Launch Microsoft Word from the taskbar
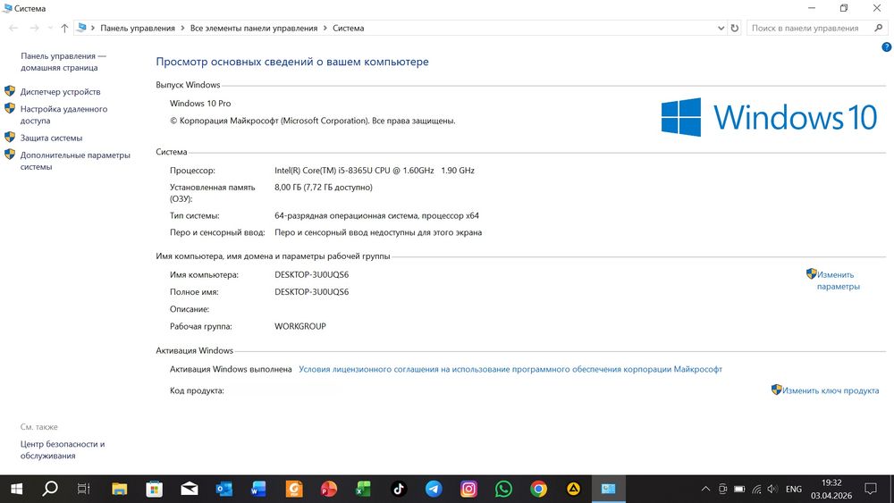Viewport: 894px width, 503px height. pyautogui.click(x=258, y=489)
